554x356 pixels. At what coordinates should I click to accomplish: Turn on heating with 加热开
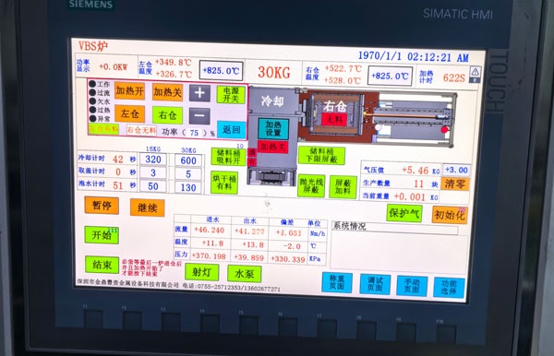[x=129, y=91]
